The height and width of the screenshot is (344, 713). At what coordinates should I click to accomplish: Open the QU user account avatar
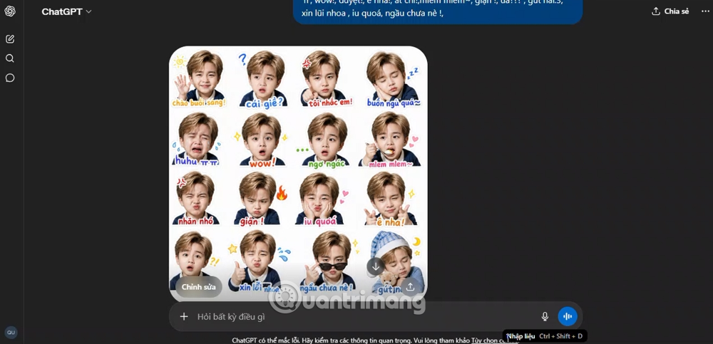[x=11, y=332]
